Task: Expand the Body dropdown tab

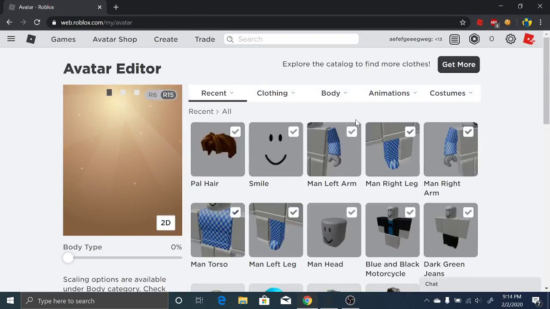Action: tap(334, 93)
